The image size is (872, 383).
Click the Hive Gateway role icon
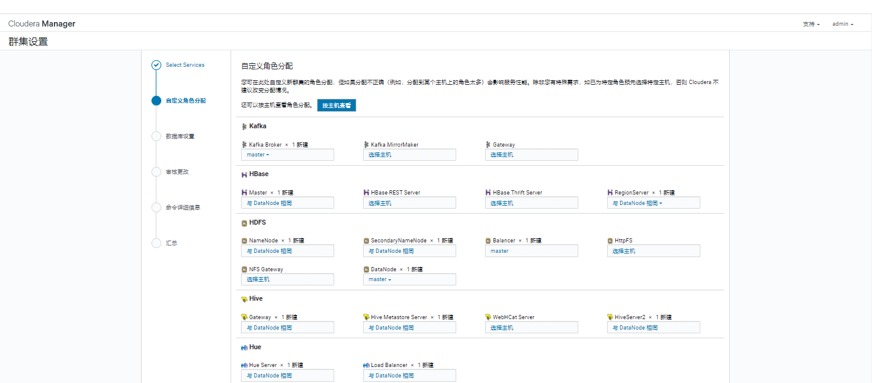(244, 317)
